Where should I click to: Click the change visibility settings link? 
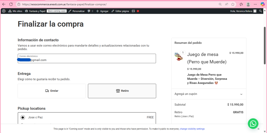(192, 129)
